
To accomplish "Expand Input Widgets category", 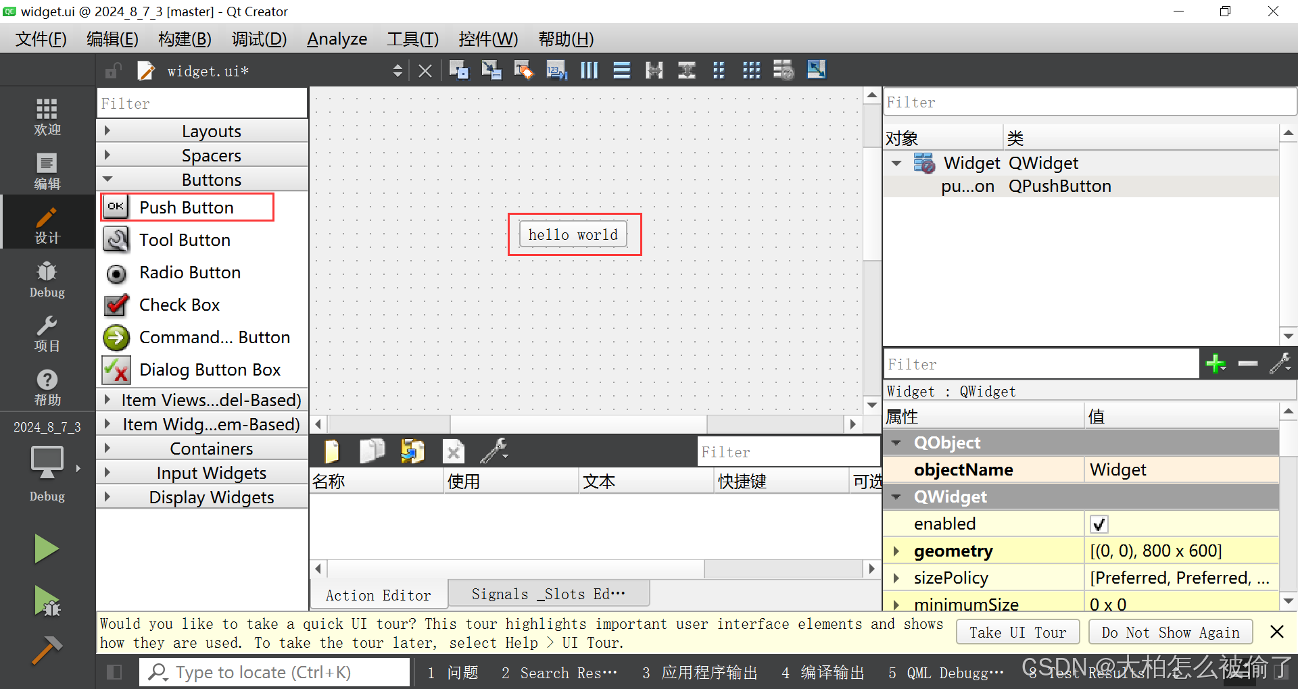I will point(203,473).
